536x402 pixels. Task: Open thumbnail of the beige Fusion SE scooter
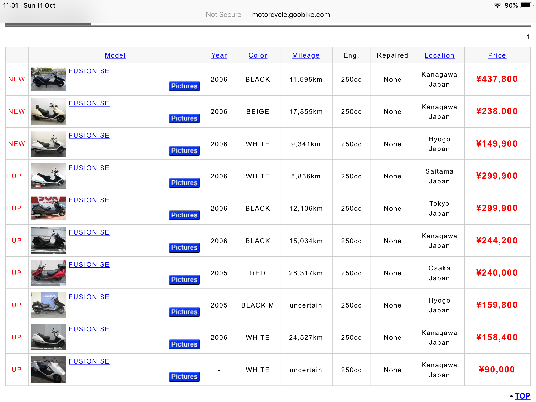(49, 111)
